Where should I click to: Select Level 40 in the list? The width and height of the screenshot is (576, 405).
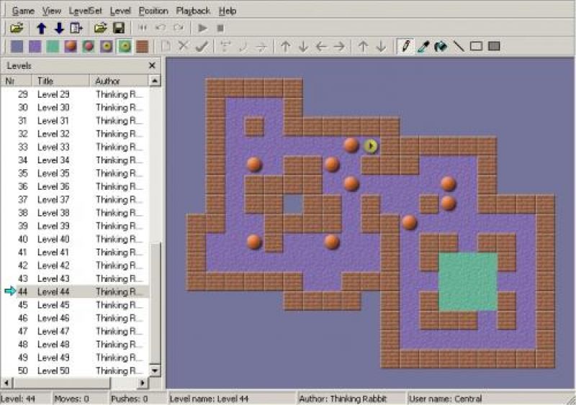point(75,239)
